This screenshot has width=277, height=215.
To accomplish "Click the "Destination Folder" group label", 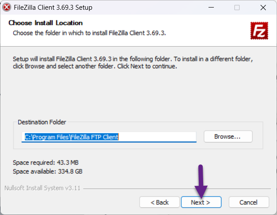I will tap(42, 122).
